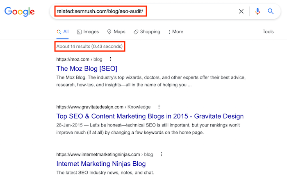Click the https://moz.com › blog URL
287x185 pixels.
point(79,59)
